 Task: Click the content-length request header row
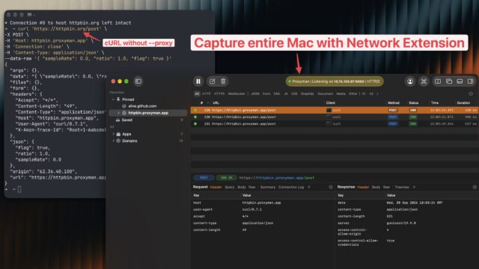[x=263, y=230]
